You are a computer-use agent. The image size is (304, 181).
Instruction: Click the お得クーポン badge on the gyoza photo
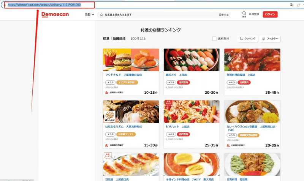click(x=108, y=155)
